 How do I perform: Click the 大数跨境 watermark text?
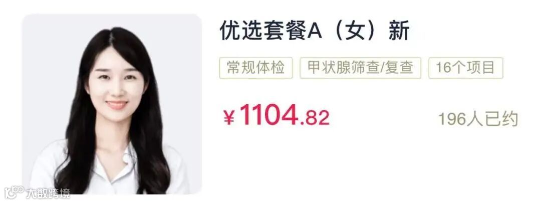(x=48, y=193)
